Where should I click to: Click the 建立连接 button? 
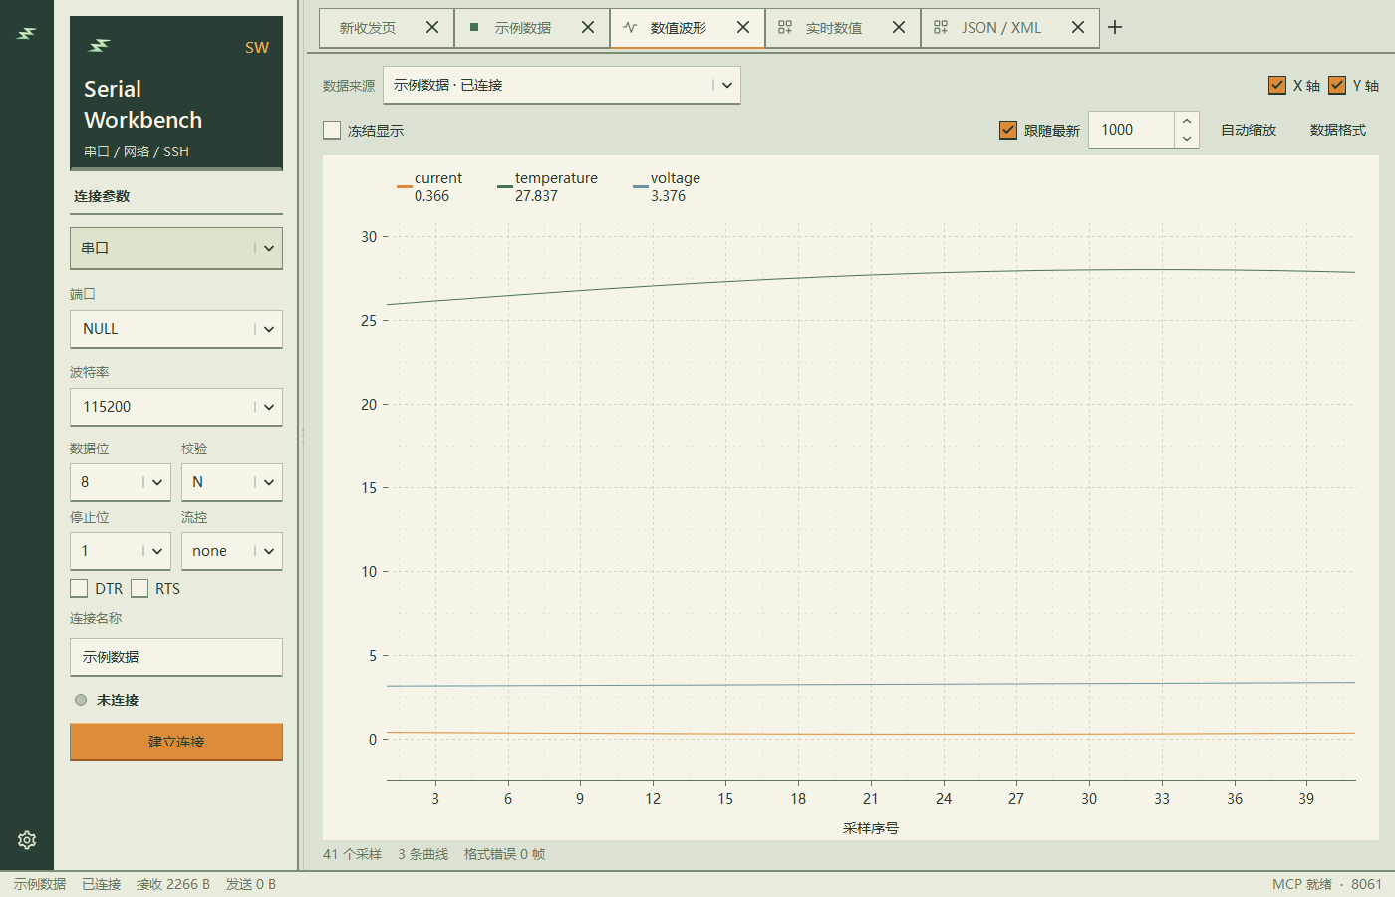coord(176,742)
